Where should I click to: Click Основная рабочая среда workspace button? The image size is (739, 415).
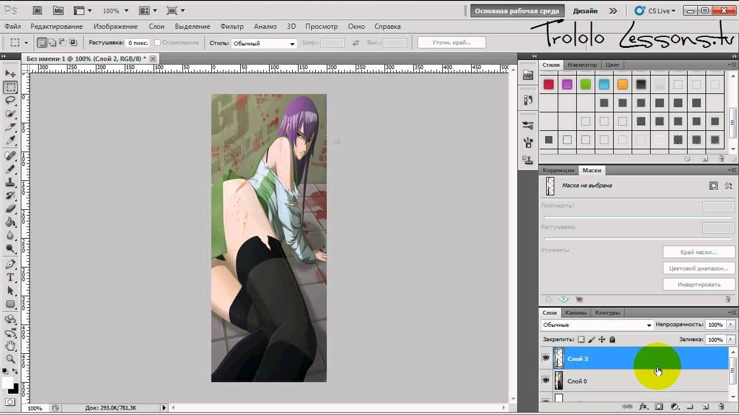tap(517, 11)
